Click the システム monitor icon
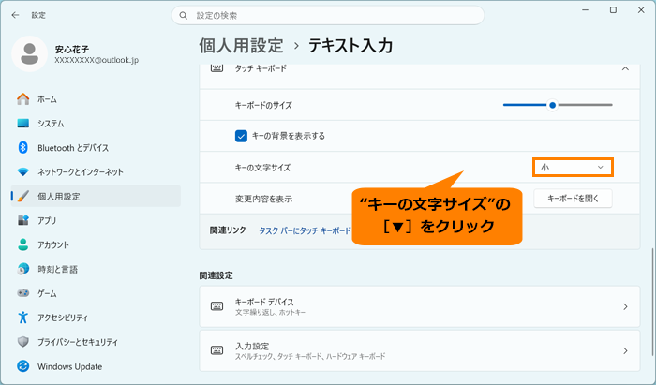Screen dimensions: 656x385 tap(23, 124)
